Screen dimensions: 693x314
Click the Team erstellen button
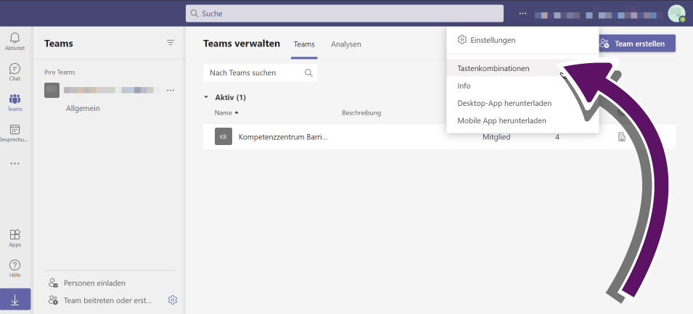[637, 44]
